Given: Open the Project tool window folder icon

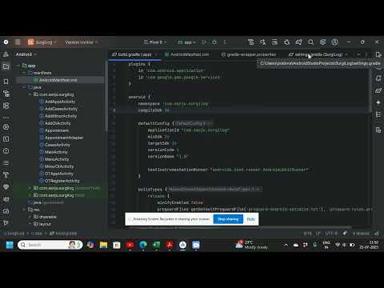Looking at the screenshot, I should (x=6, y=66).
